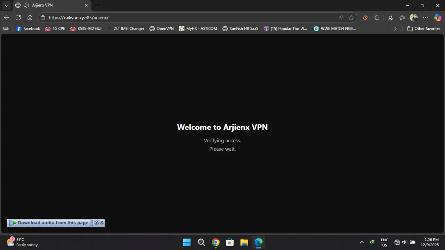Open the MyHR - ASTICOM bookmark

(x=198, y=28)
